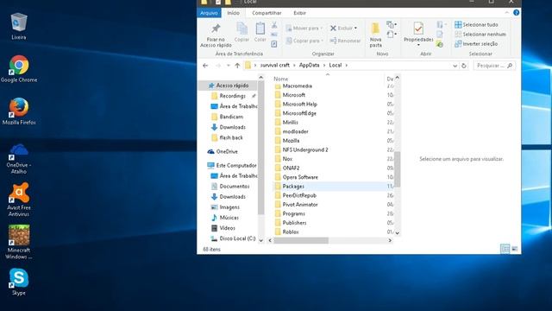Switch to the Início ribbon tab
This screenshot has height=311, width=552.
click(x=233, y=13)
